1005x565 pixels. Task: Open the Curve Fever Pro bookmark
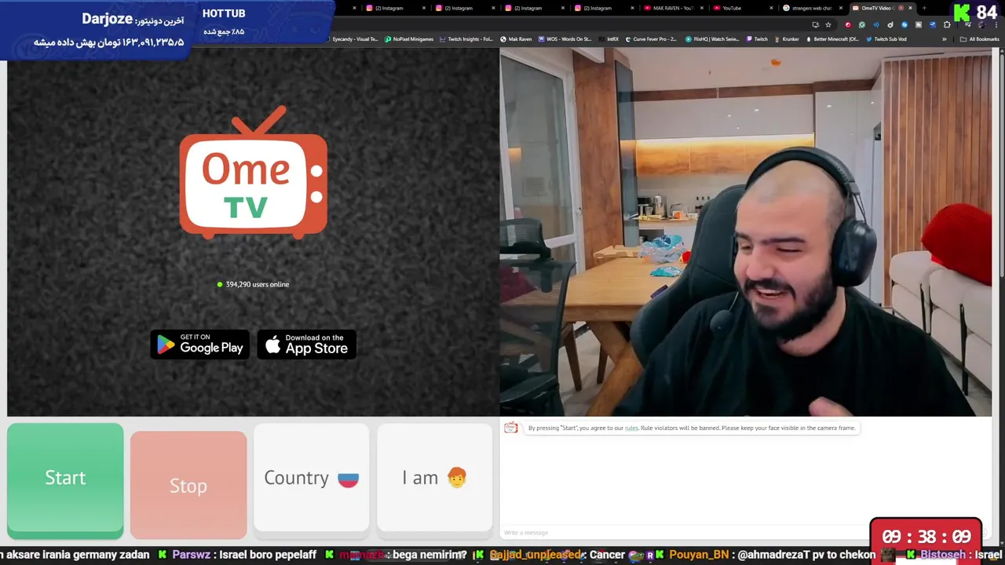[651, 39]
